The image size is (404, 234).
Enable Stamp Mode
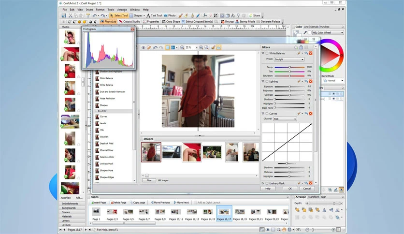(245, 22)
